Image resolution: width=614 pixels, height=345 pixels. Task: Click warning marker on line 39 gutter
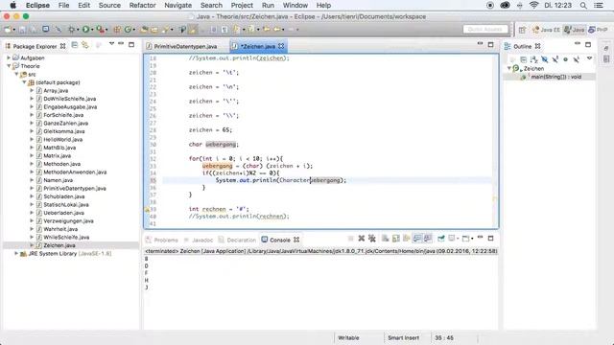[147, 209]
